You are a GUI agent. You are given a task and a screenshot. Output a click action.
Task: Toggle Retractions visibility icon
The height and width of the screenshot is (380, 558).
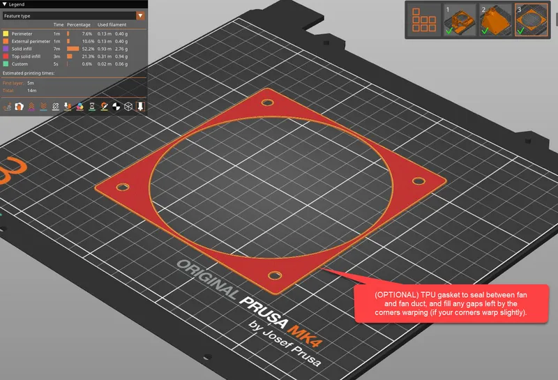point(31,107)
